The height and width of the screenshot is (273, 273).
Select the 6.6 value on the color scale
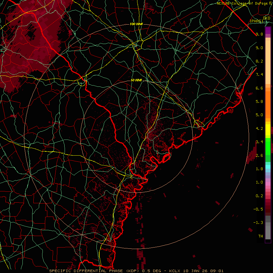[259, 88]
